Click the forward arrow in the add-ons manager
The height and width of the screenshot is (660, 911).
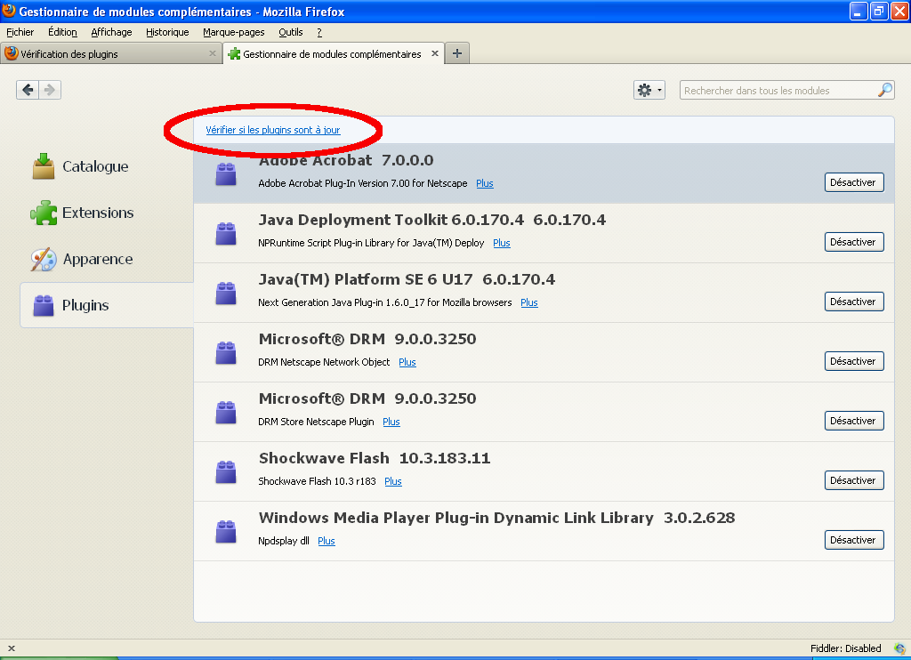50,90
